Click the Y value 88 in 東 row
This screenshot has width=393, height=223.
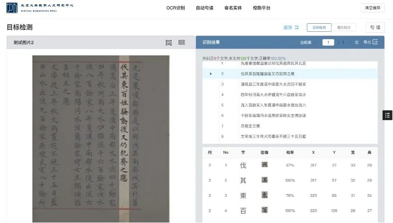(334, 195)
